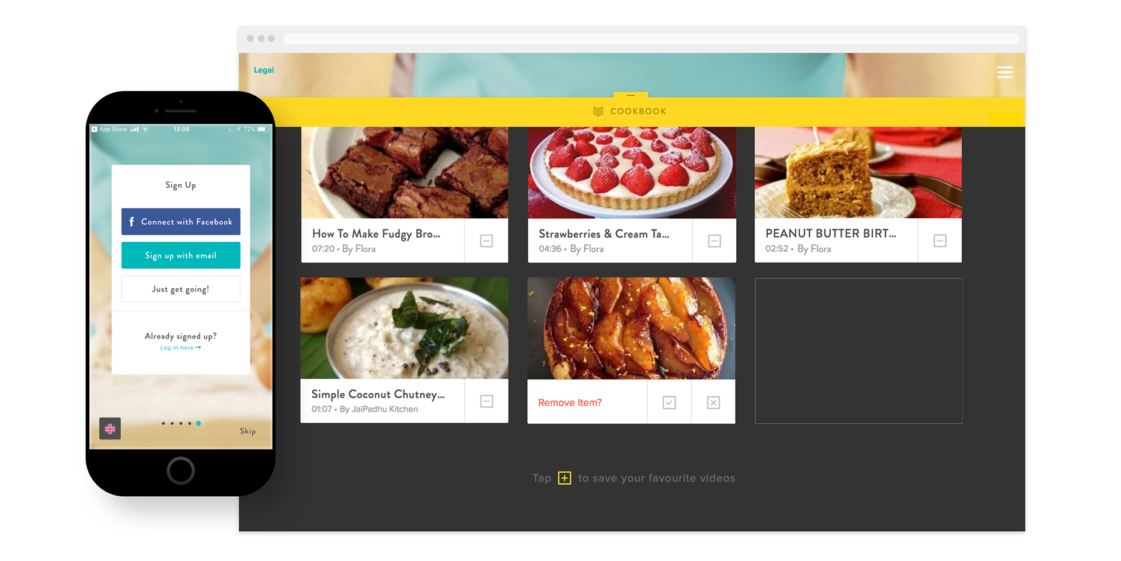Tap Skip on the onboarding screen
Screen dimensions: 1121x561
tap(248, 431)
